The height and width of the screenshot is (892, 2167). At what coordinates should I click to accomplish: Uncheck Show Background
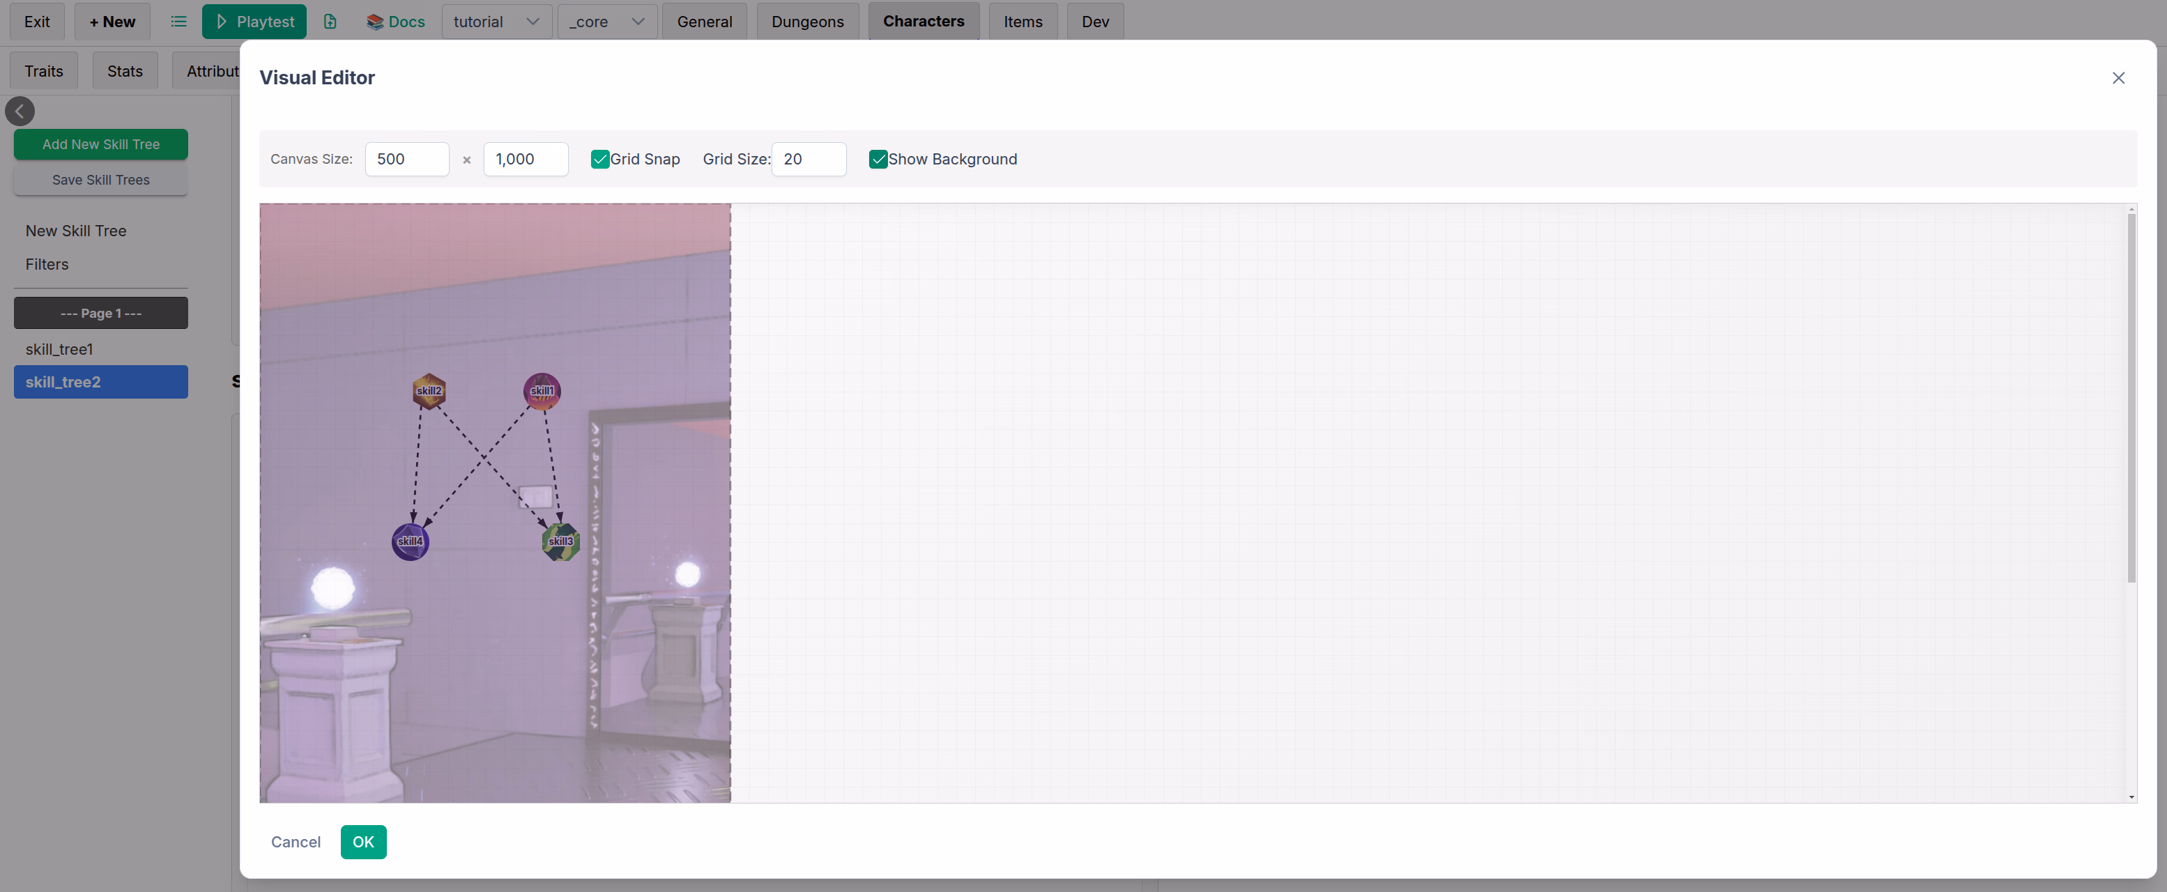878,159
